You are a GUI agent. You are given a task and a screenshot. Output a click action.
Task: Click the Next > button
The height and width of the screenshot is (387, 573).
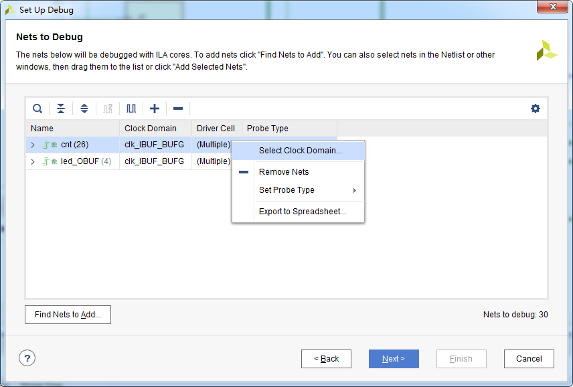[394, 359]
